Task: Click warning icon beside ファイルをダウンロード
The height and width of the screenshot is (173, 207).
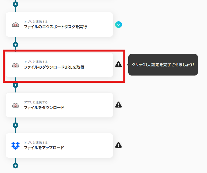Action: (119, 105)
